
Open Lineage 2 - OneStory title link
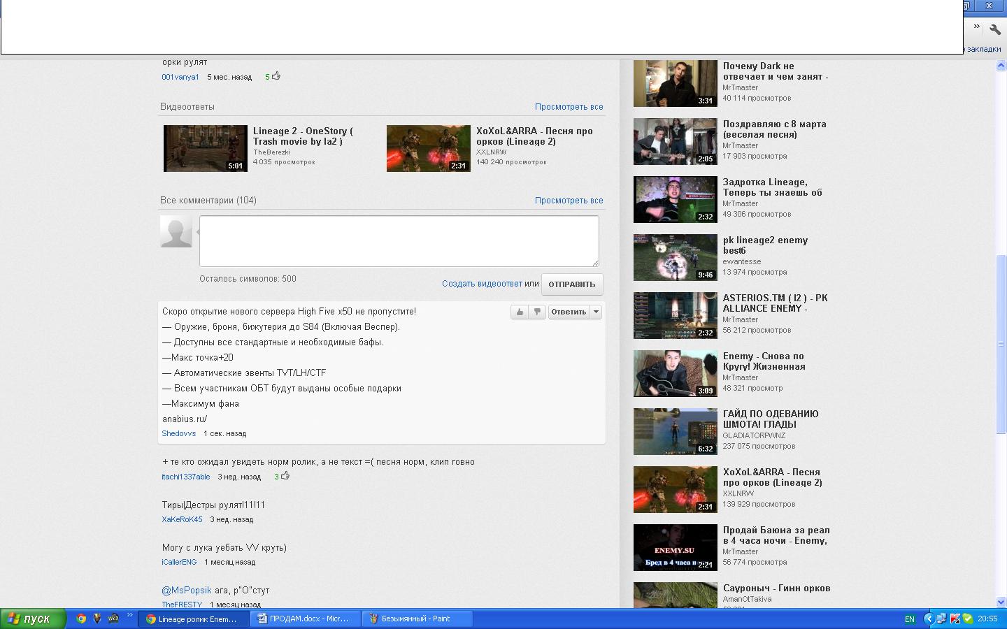(x=303, y=136)
